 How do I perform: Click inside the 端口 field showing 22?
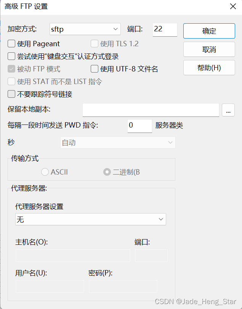tap(165, 29)
